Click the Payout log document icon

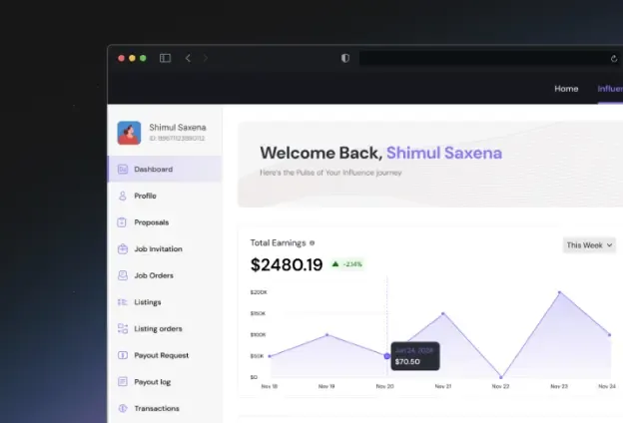(123, 382)
